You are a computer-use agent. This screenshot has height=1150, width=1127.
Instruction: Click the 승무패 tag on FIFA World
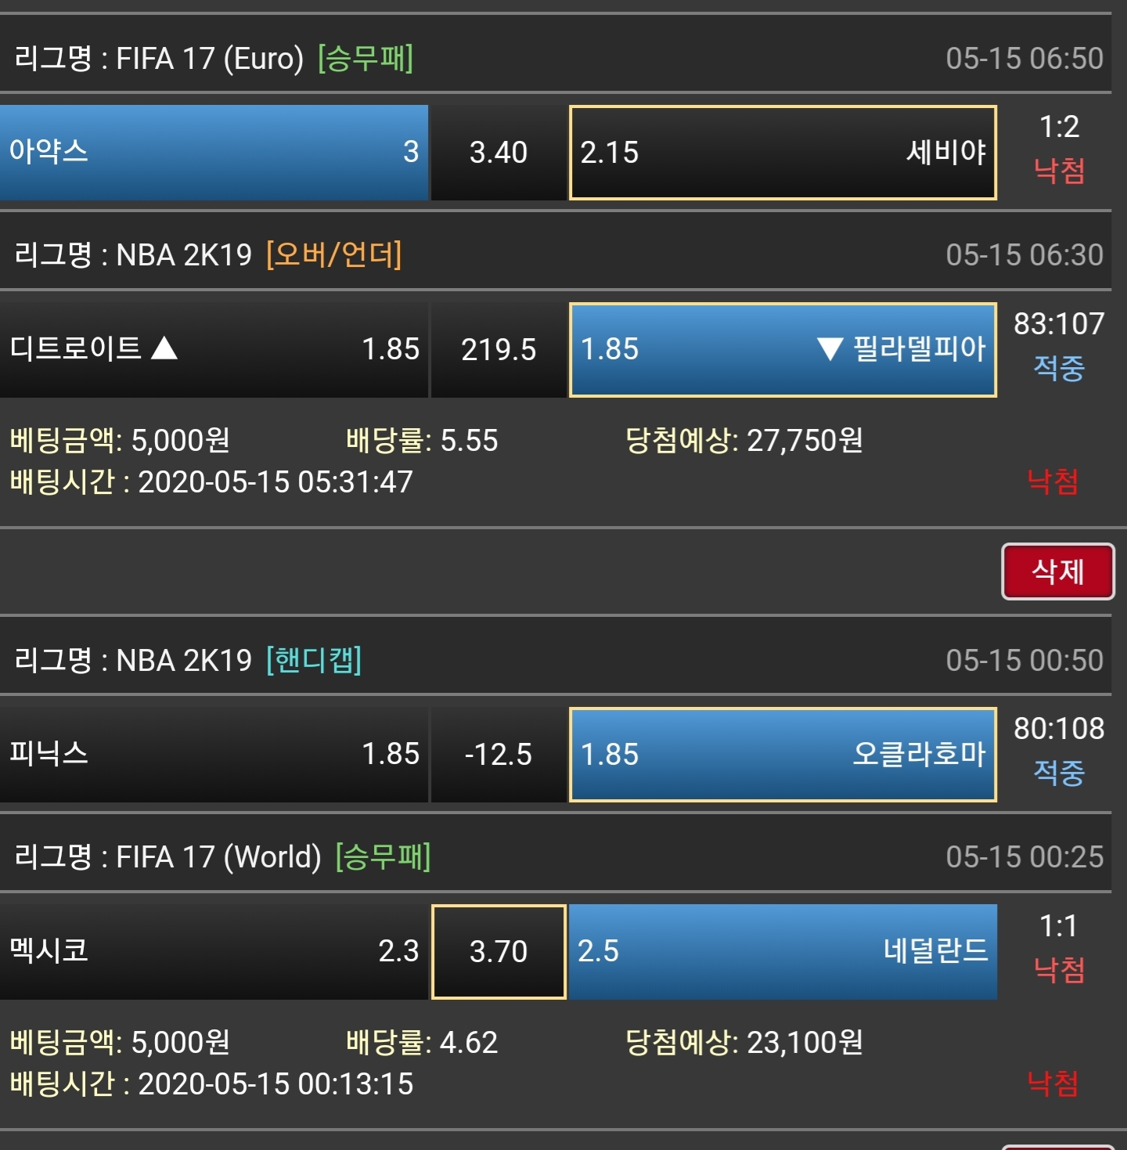click(383, 856)
